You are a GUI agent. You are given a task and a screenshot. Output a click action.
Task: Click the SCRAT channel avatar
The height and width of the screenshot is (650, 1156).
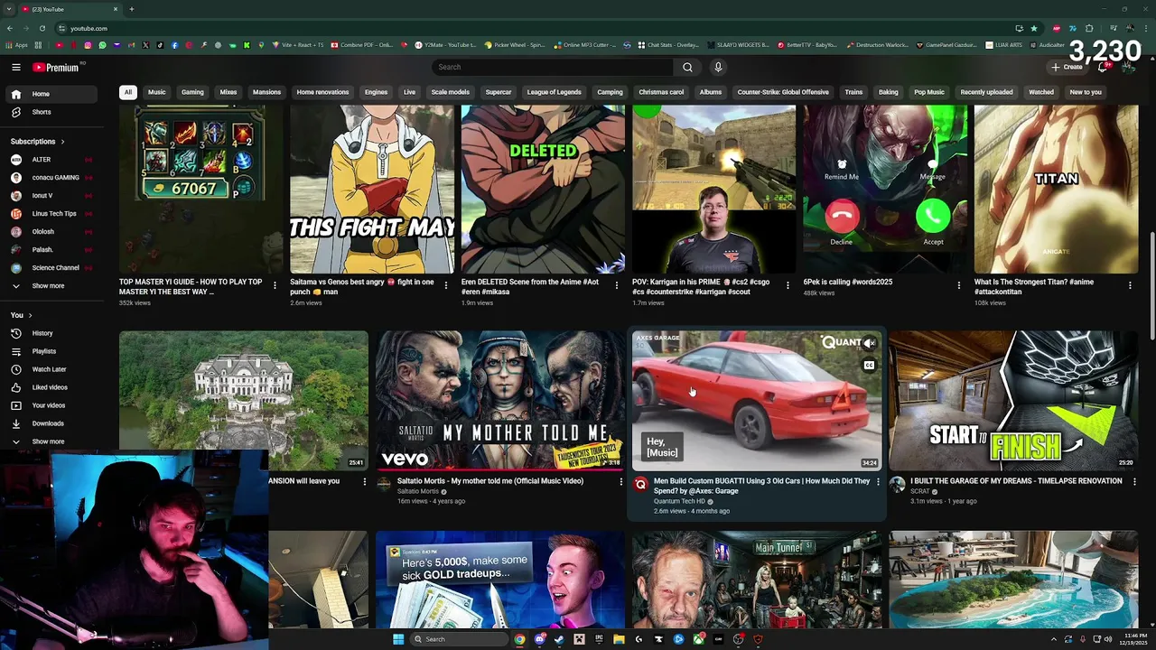[x=897, y=485]
